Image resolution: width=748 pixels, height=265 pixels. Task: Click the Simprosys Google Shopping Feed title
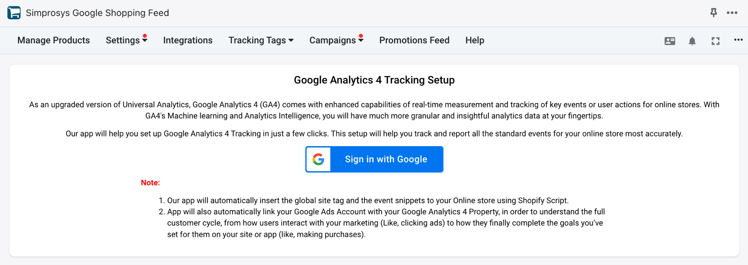(x=98, y=13)
